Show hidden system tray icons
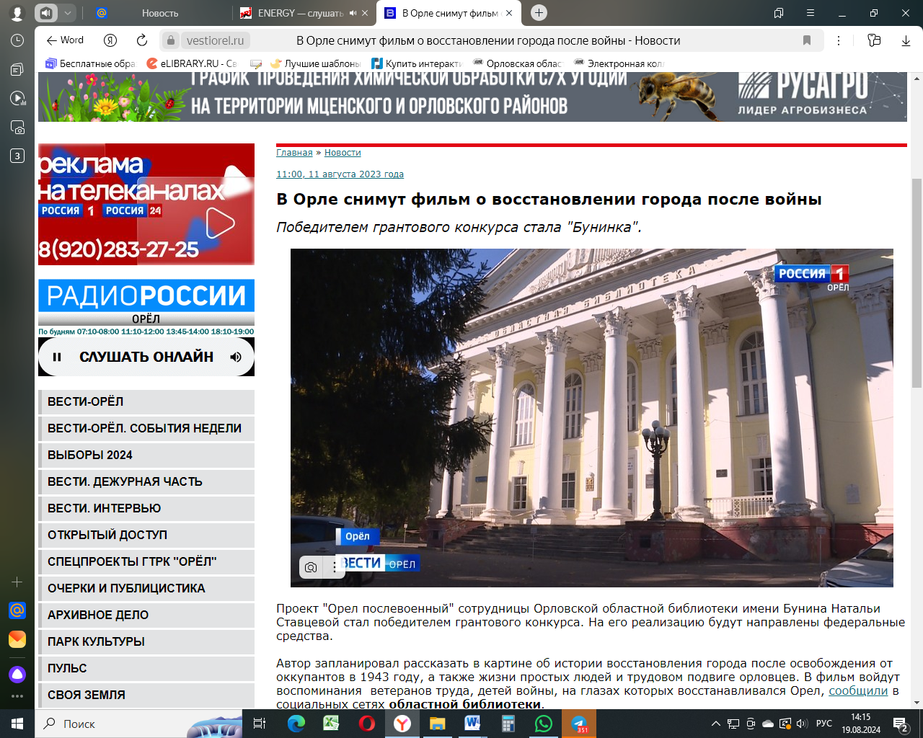 (715, 724)
